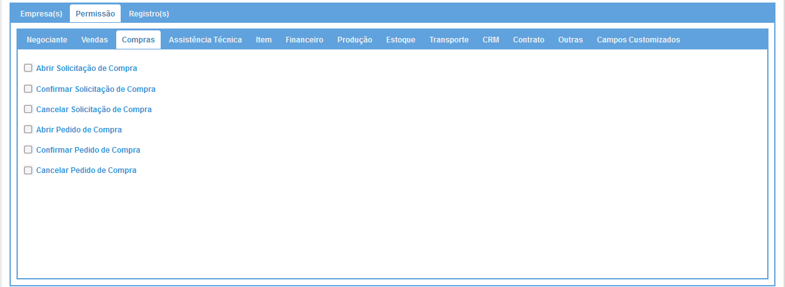This screenshot has height=287, width=785.
Task: Switch to the Item tab
Action: [264, 39]
